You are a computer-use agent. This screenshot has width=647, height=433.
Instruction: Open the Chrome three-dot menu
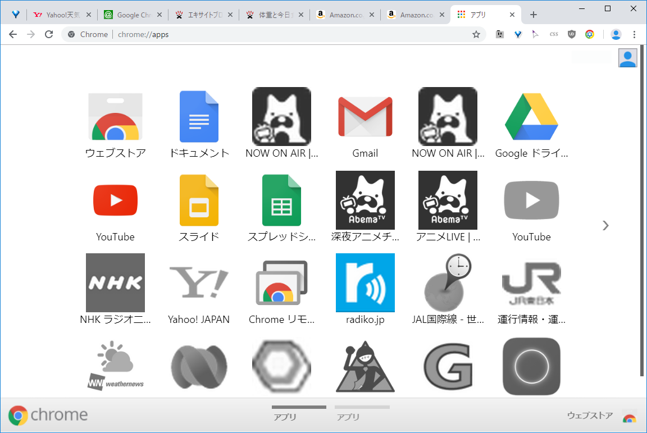pyautogui.click(x=634, y=34)
